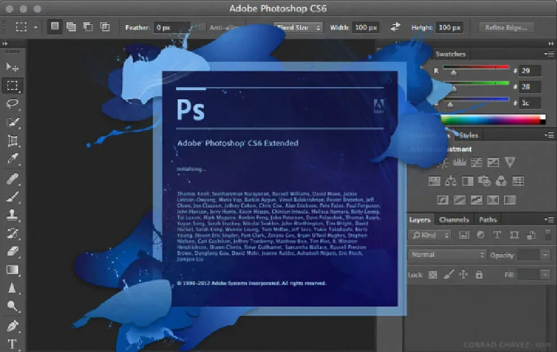Screen dimensions: 557x352
Task: Switch to the Channels tab
Action: coord(453,219)
